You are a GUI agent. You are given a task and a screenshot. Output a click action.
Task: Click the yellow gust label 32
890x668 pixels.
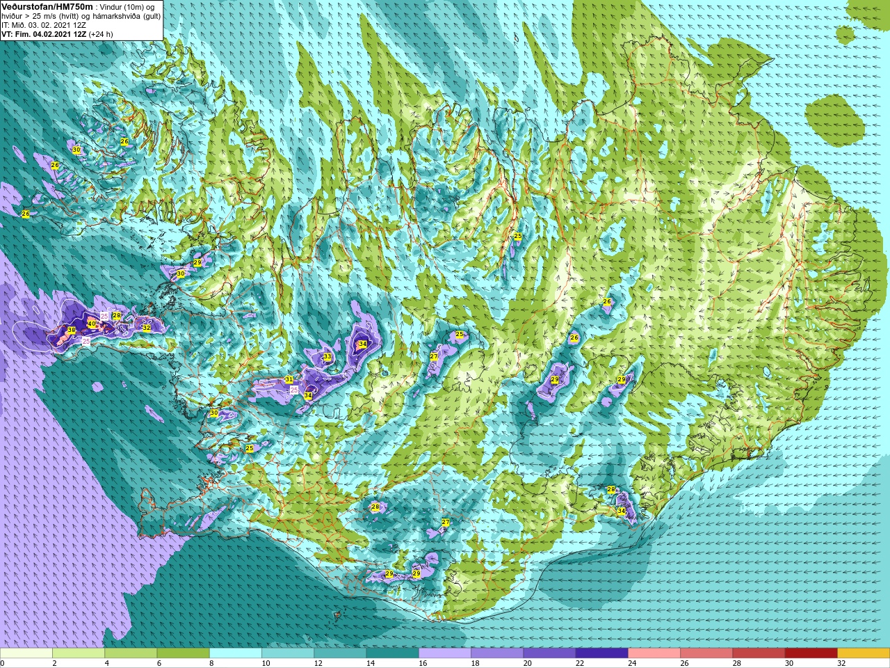[x=147, y=327]
